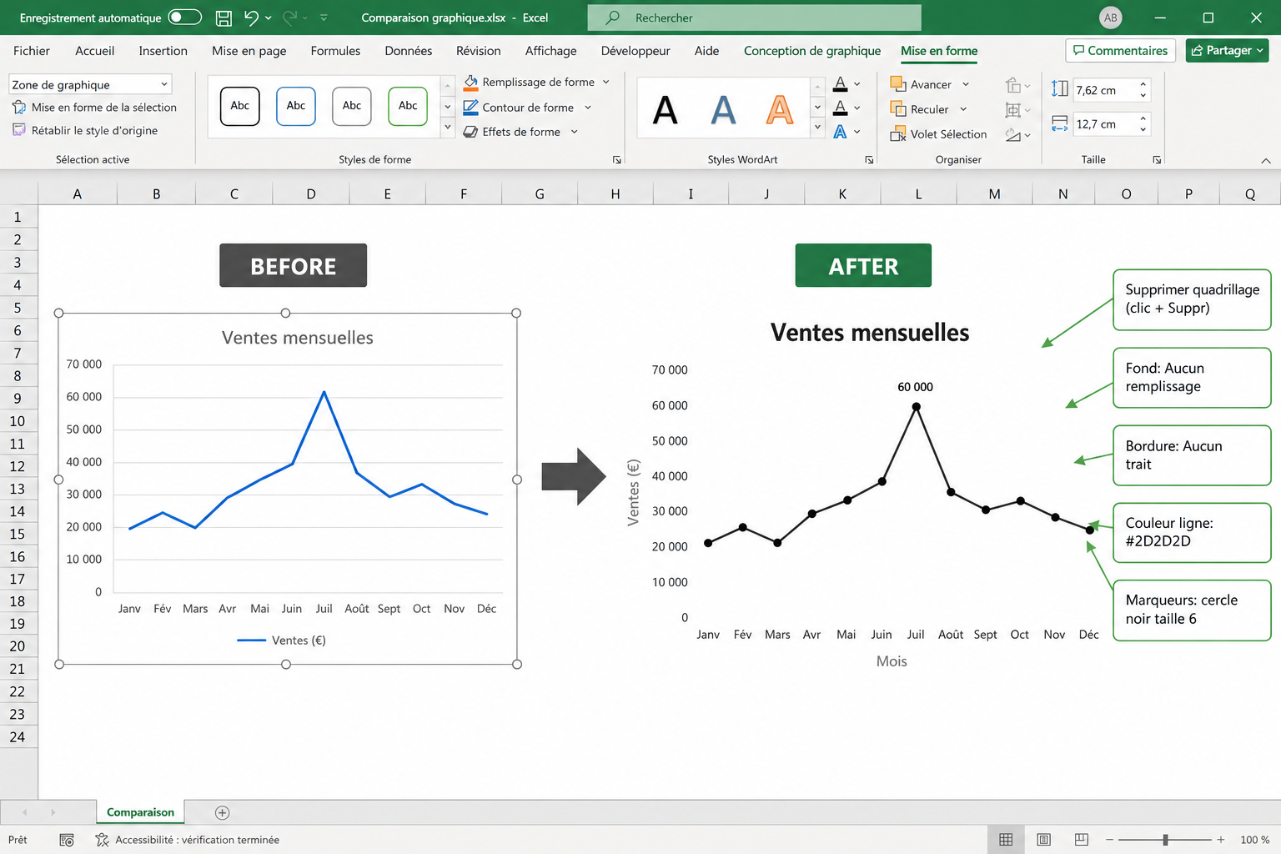Click the macro recording status bar icon
1281x854 pixels.
pyautogui.click(x=67, y=840)
